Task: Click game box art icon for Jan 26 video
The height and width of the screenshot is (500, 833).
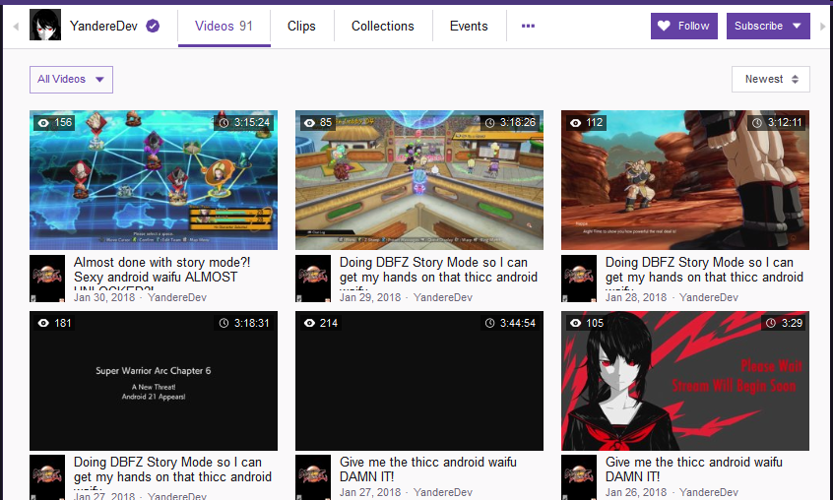Action: pyautogui.click(x=579, y=477)
